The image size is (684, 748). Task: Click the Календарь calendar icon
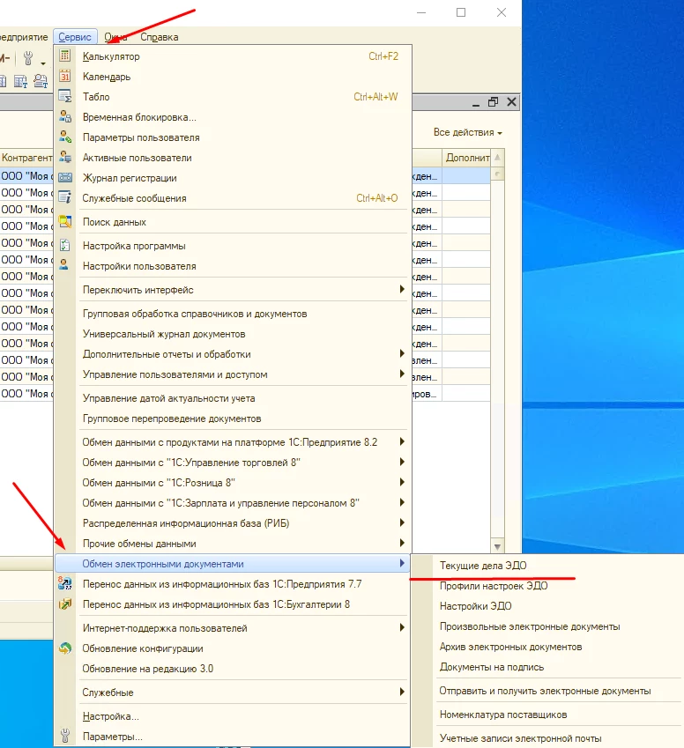[x=64, y=77]
